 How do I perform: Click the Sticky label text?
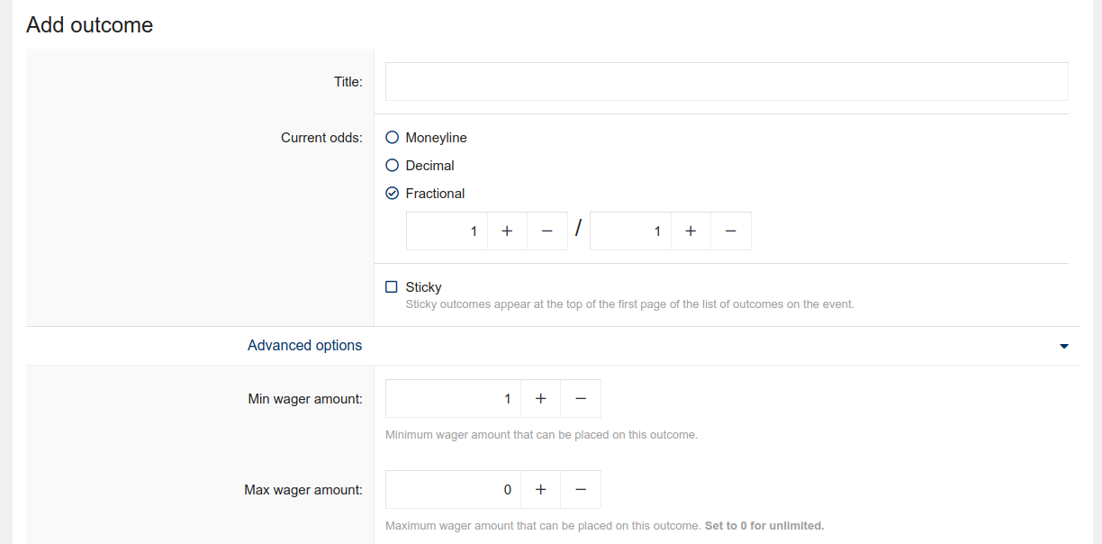(x=423, y=287)
